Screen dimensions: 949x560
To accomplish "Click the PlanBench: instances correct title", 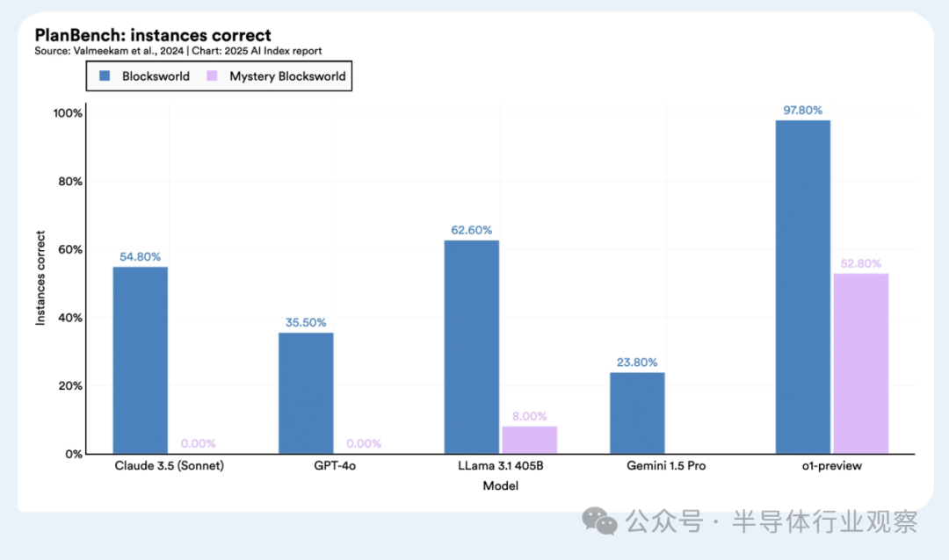I will click(153, 35).
